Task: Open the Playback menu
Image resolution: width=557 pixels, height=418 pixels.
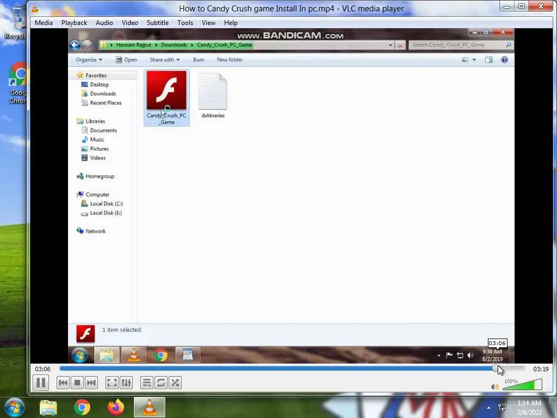Action: [74, 23]
